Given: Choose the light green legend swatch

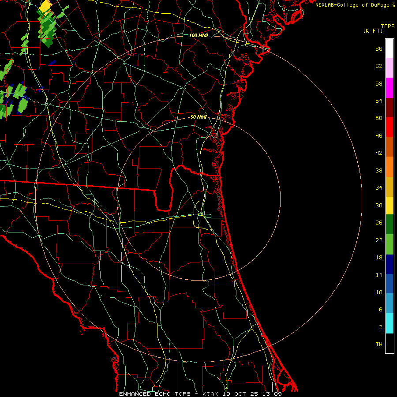Looking at the screenshot, I should [390, 244].
